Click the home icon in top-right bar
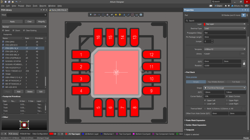Screen dimensions: 250x140 coord(225,6)
